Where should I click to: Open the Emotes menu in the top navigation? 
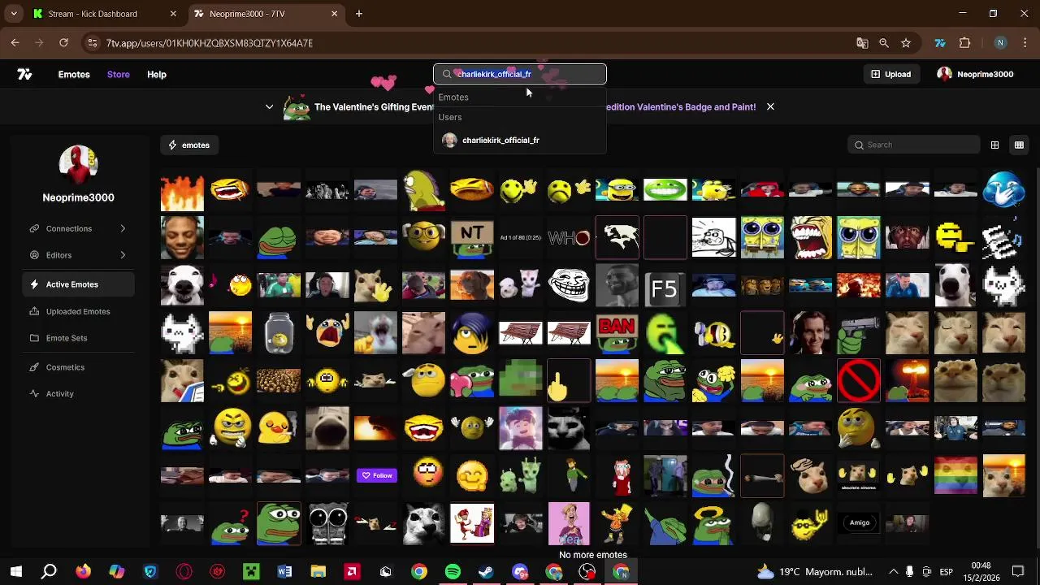[74, 74]
